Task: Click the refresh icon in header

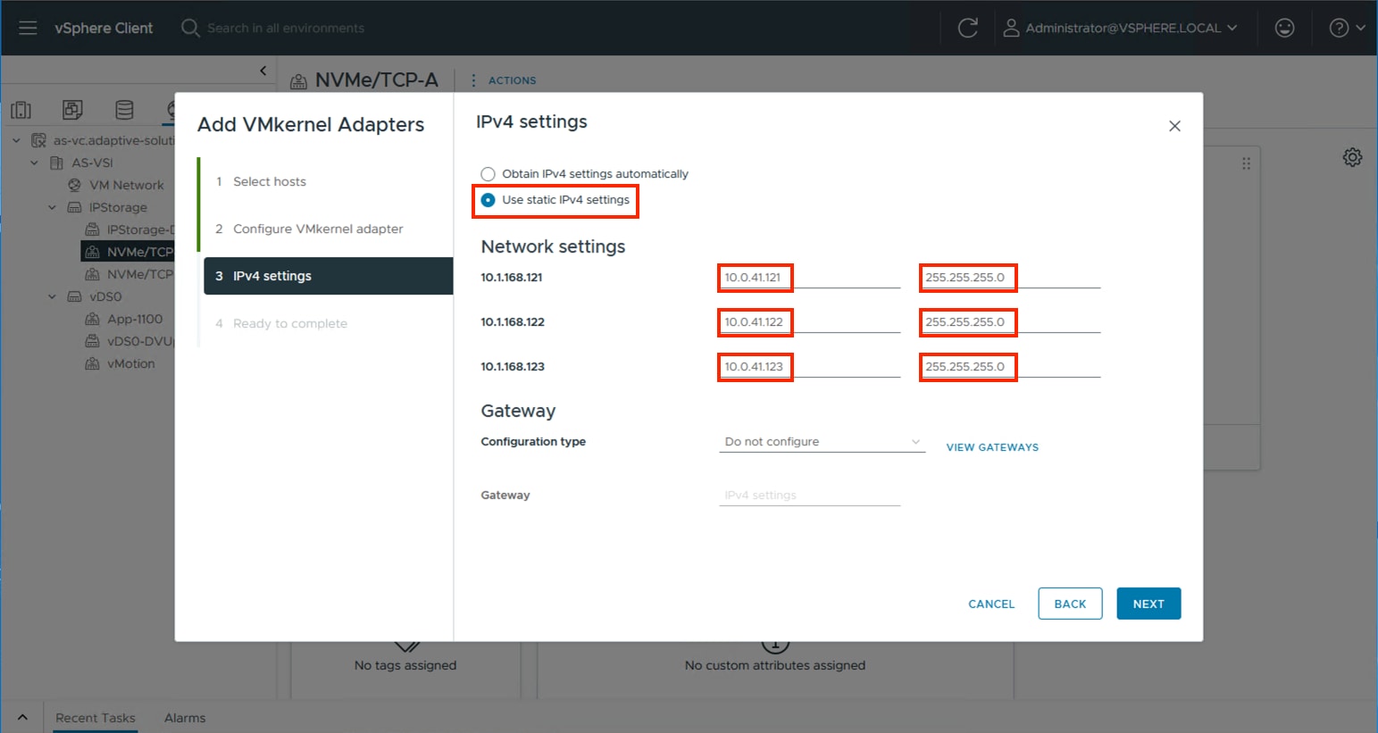Action: point(967,28)
